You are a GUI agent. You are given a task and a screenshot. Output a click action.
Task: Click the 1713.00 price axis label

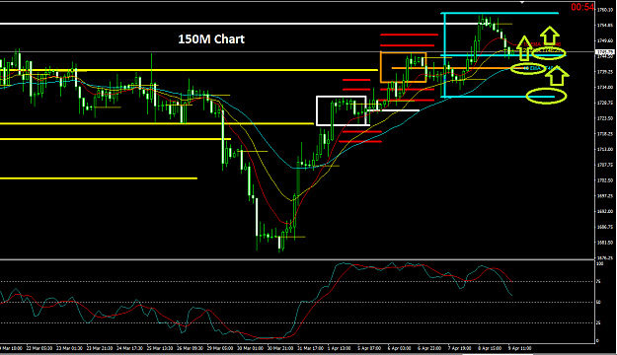(x=605, y=149)
